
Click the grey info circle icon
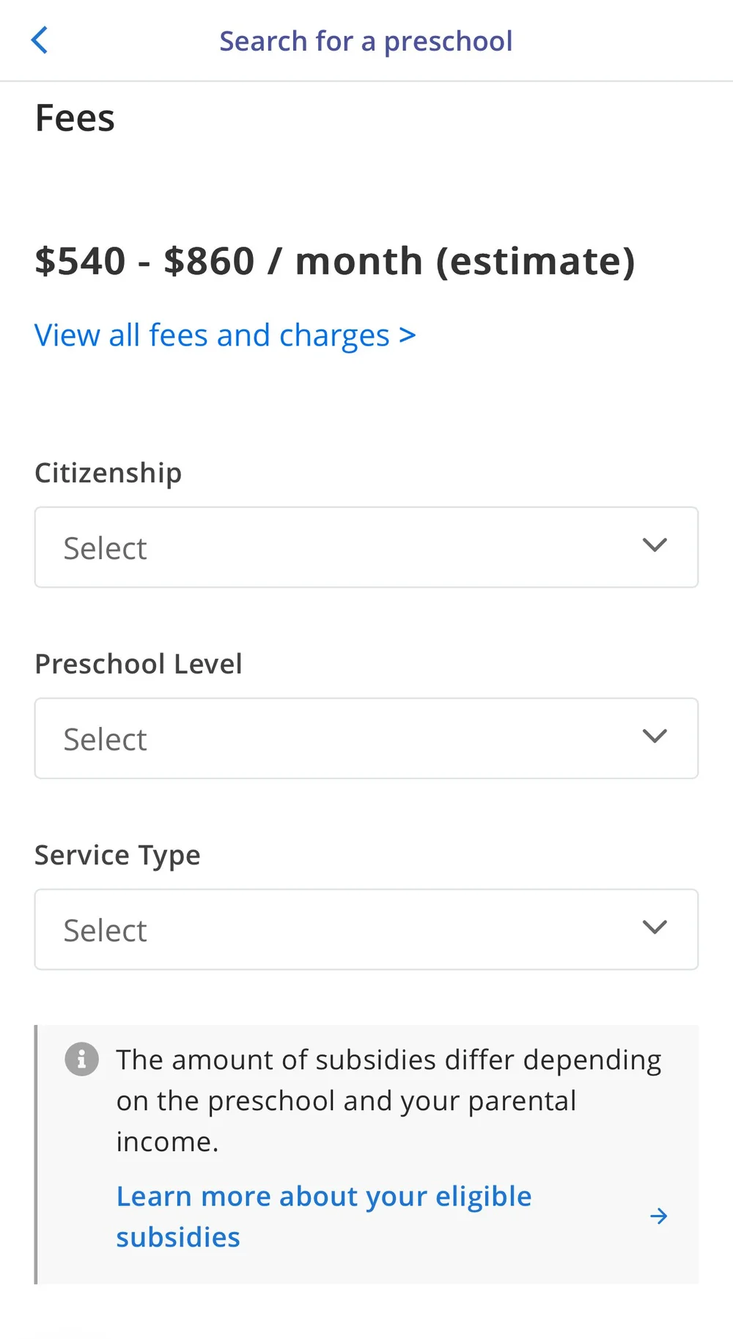81,1059
